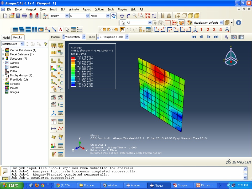The height and width of the screenshot is (189, 252).
Task: Open the Session Data dropdown
Action: 22,44
